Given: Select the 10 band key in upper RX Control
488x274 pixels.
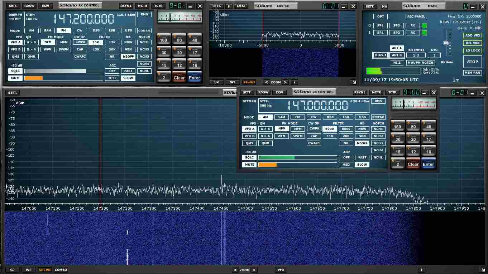Looking at the screenshot, I should click(195, 64).
